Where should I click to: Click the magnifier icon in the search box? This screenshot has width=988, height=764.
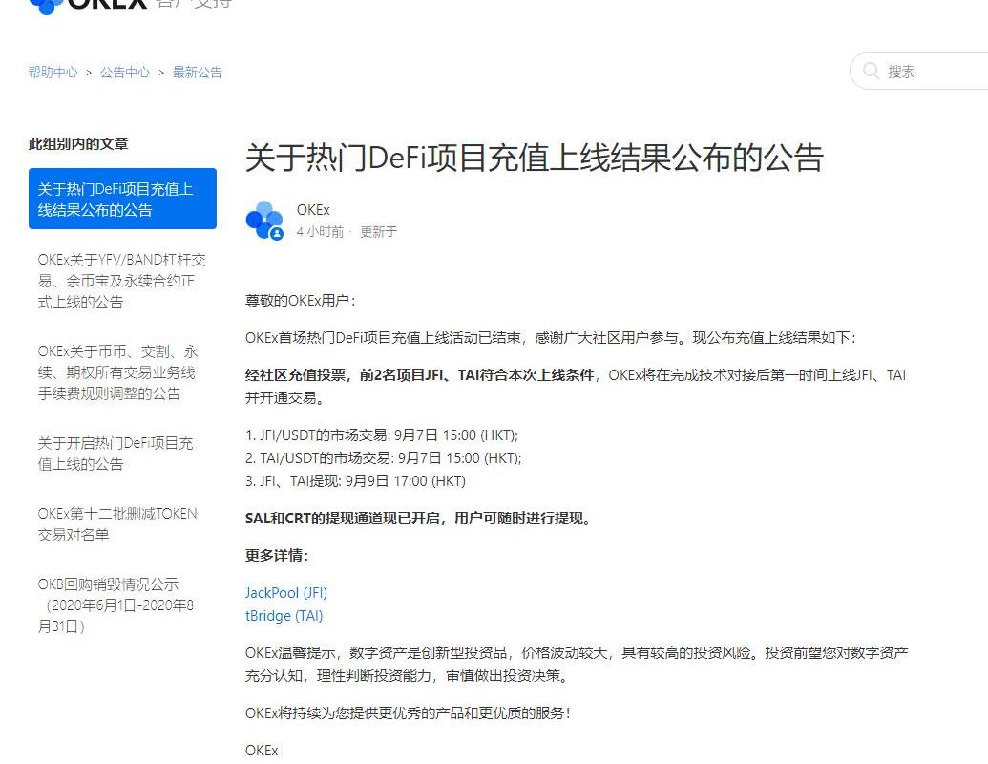tap(871, 72)
